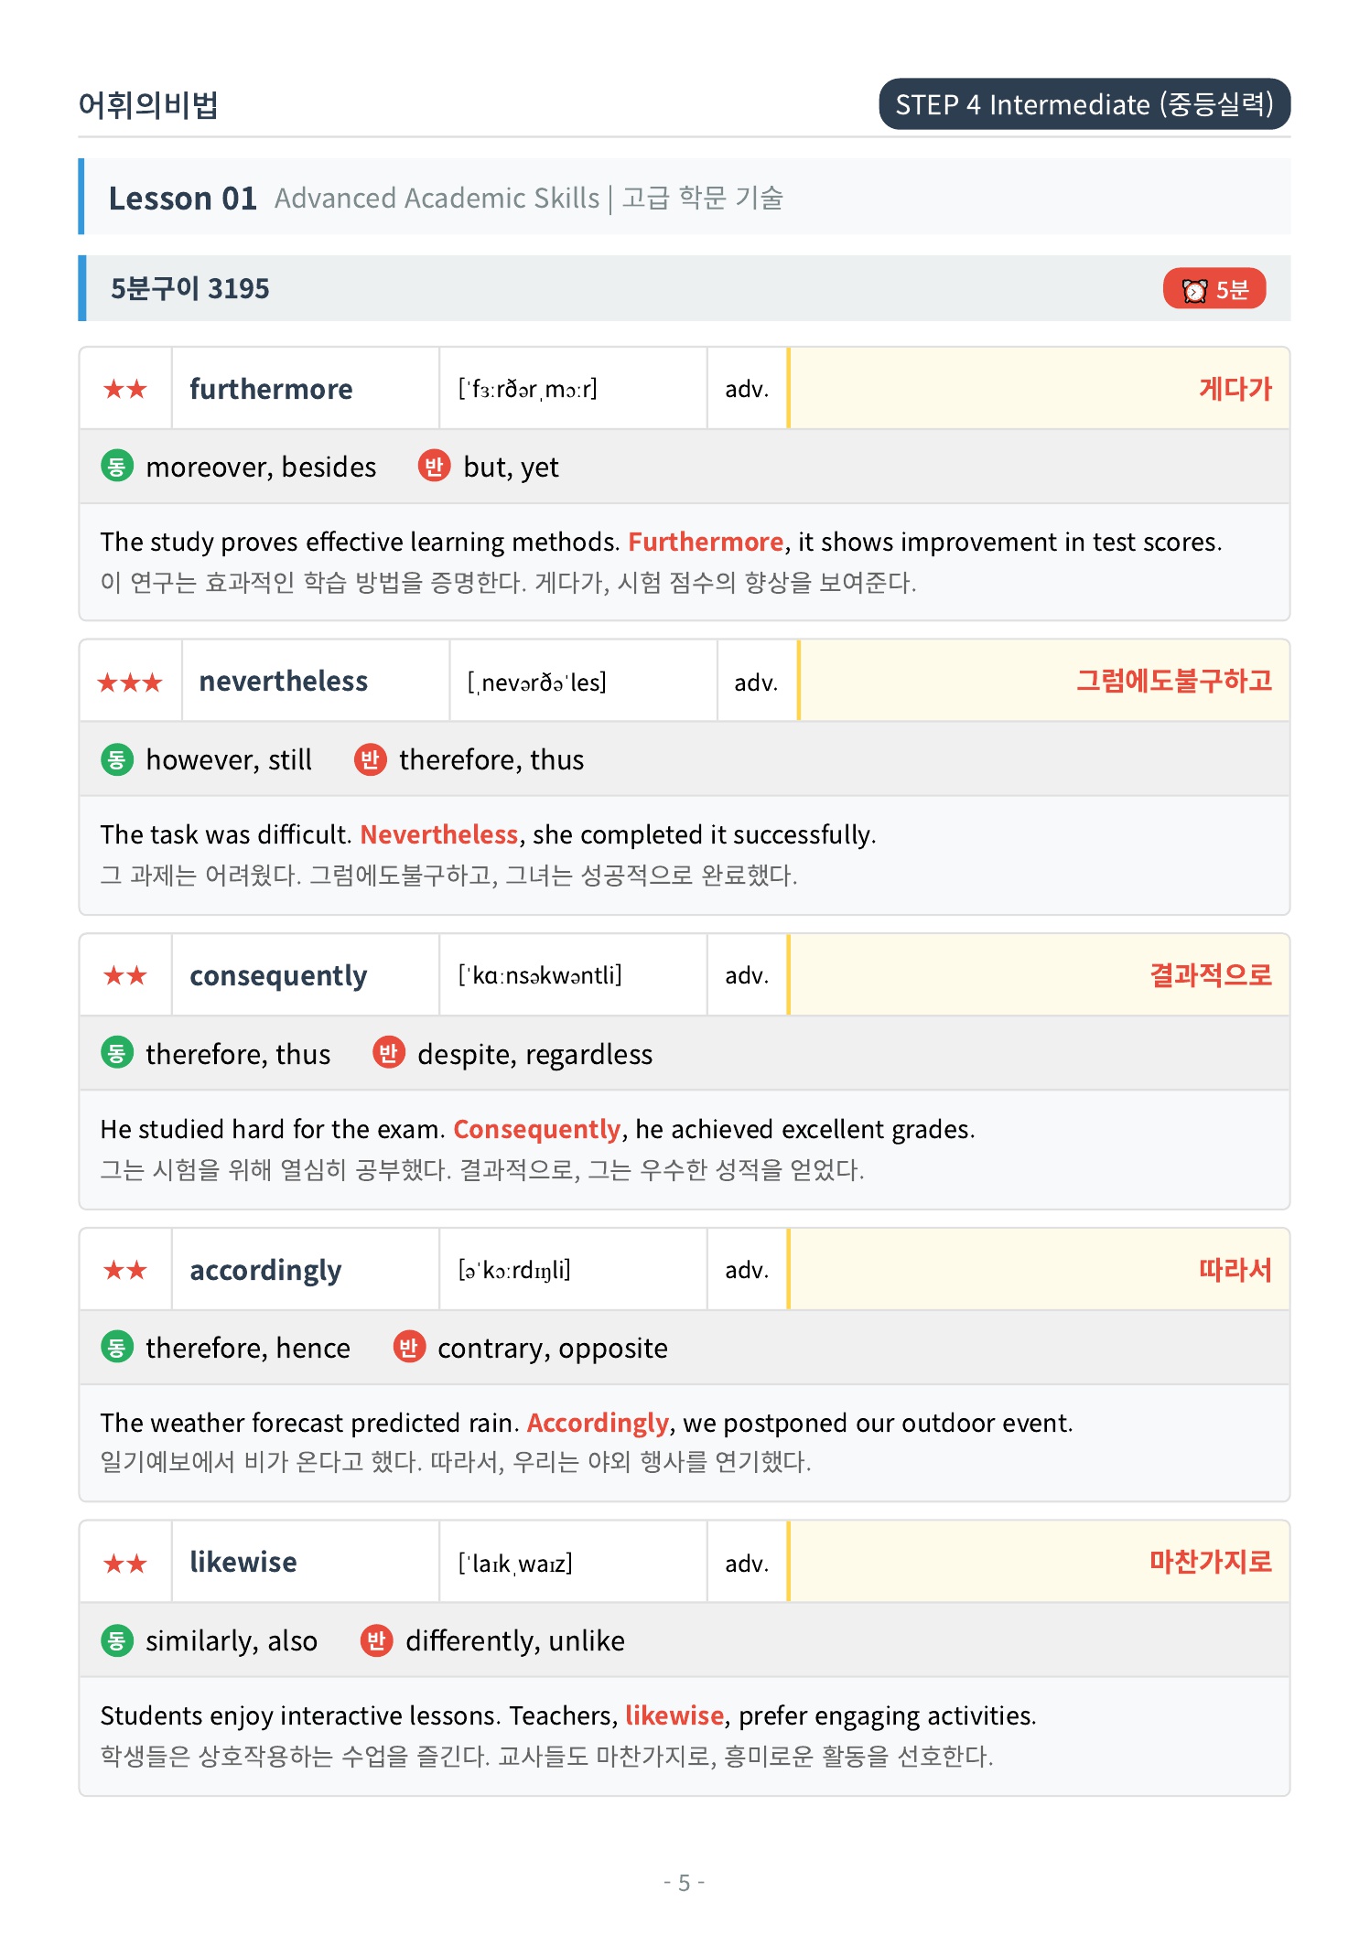The image size is (1370, 1946).
Task: Click the two-star rating for likewise
Action: (125, 1564)
